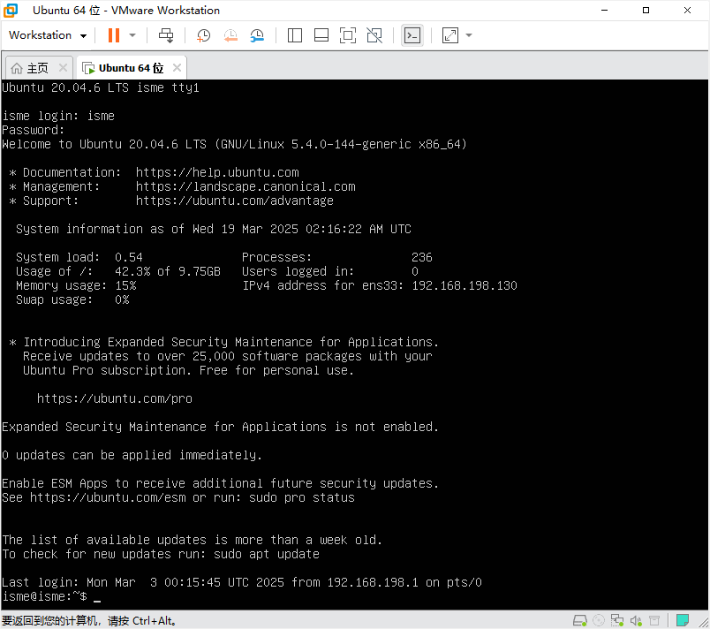Screen dimensions: 710x629
Task: Open the Workstation menu
Action: (48, 35)
